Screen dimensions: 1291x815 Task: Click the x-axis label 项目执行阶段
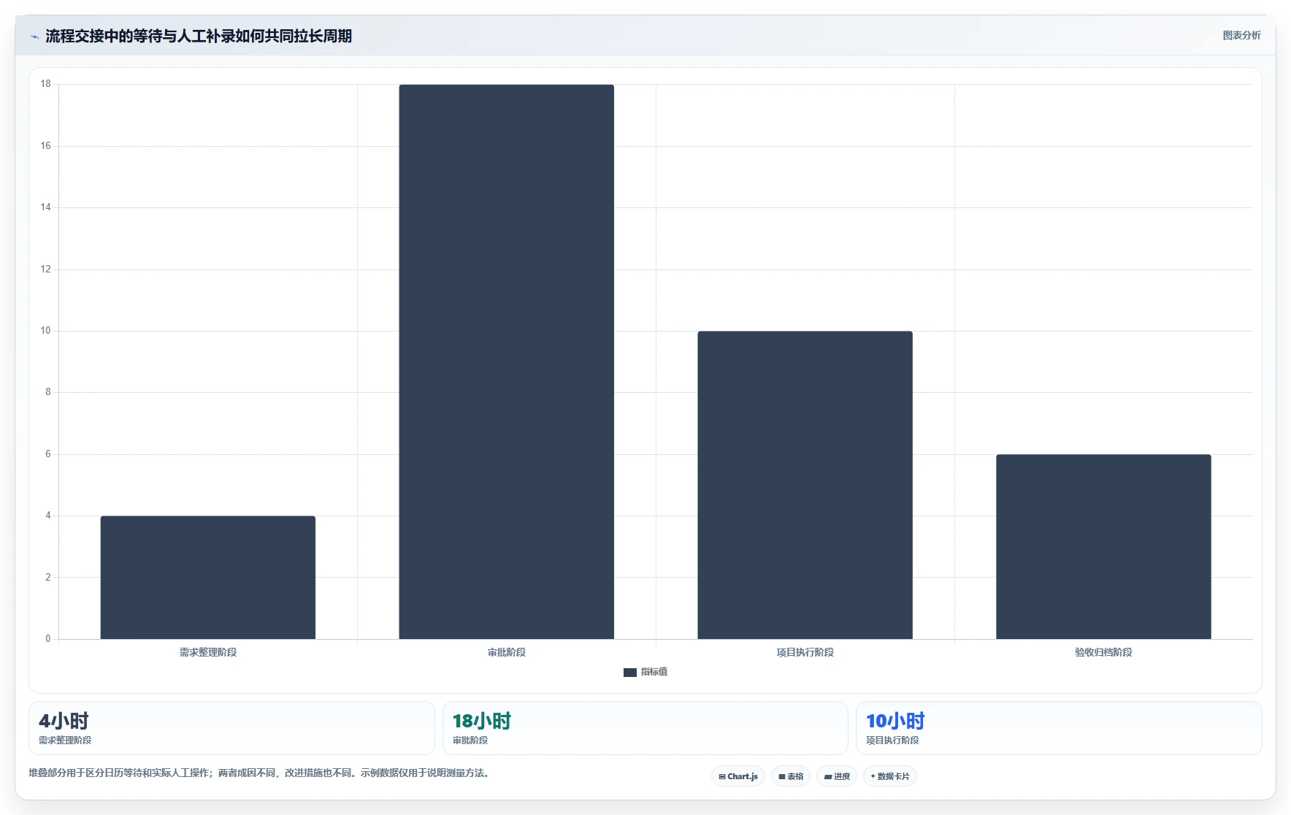pyautogui.click(x=805, y=652)
